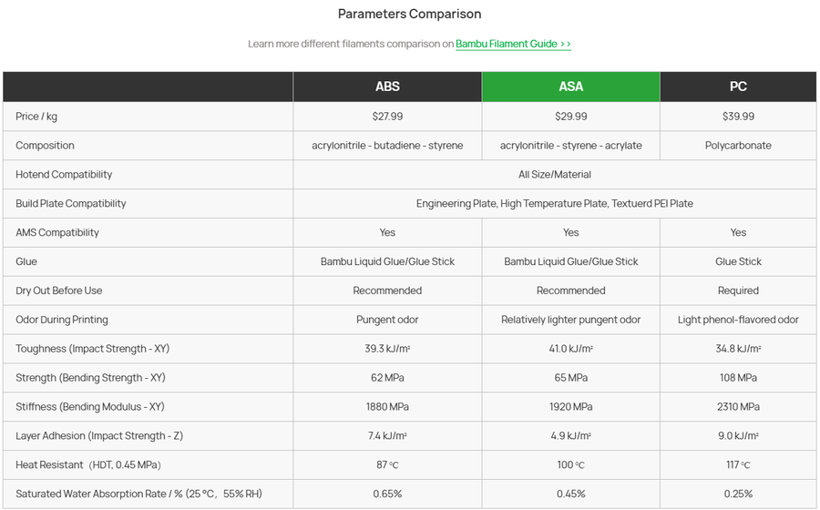Viewport: 820px width, 510px height.
Task: Click the ABS price $27.99 cell
Action: (387, 117)
